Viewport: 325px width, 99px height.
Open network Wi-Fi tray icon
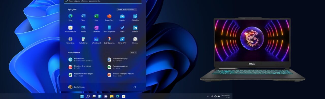click(x=212, y=96)
